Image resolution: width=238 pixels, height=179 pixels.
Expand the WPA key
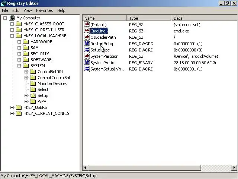click(x=26, y=101)
